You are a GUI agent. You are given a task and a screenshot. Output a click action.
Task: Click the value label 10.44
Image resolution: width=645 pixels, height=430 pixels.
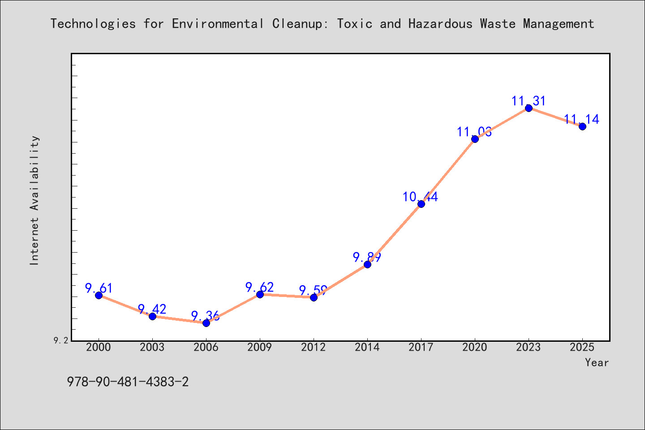[420, 197]
